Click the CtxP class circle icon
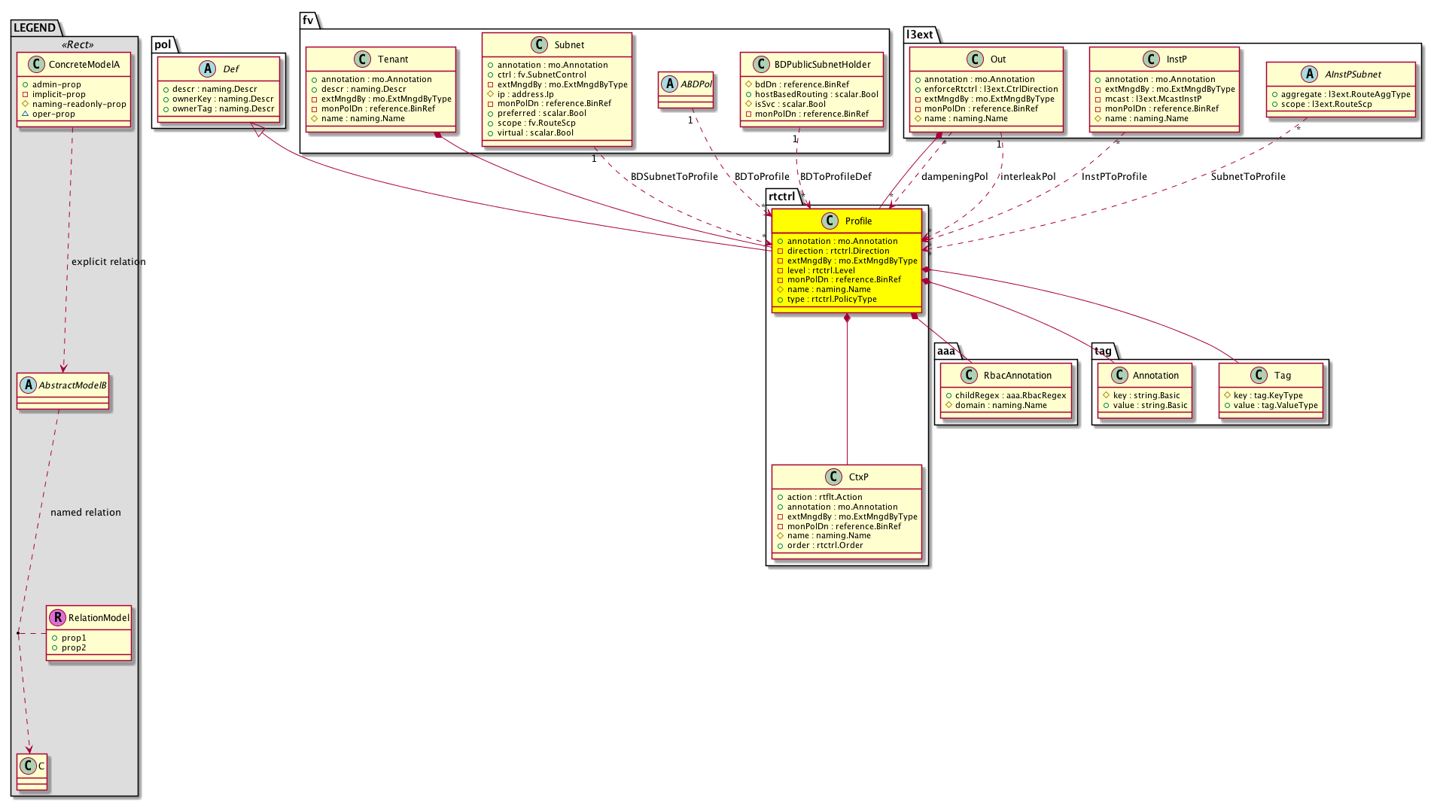Image resolution: width=1437 pixels, height=804 pixels. coord(833,477)
